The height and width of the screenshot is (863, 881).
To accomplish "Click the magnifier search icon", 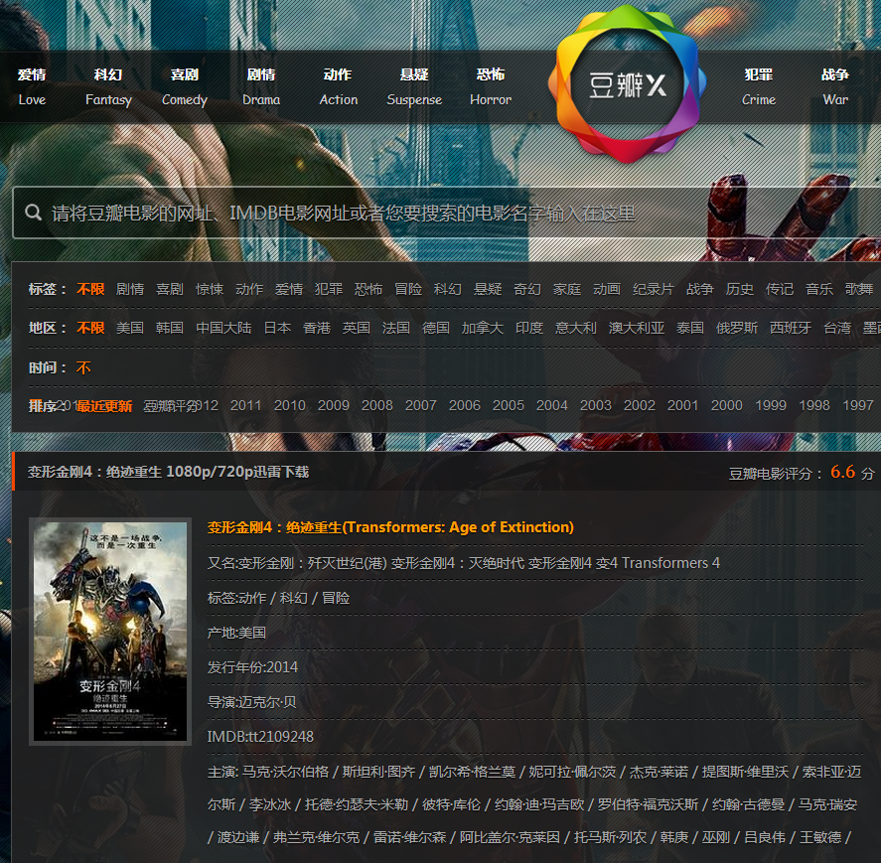I will (33, 213).
